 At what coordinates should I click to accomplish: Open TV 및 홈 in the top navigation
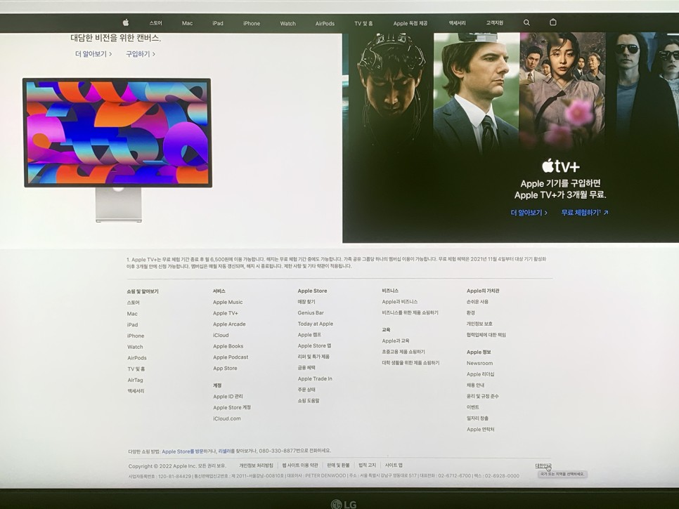coord(363,23)
